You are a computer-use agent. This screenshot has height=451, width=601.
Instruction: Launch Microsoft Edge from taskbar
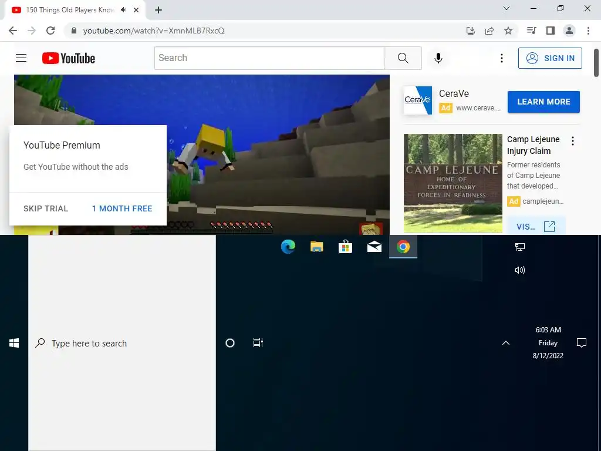pos(288,247)
